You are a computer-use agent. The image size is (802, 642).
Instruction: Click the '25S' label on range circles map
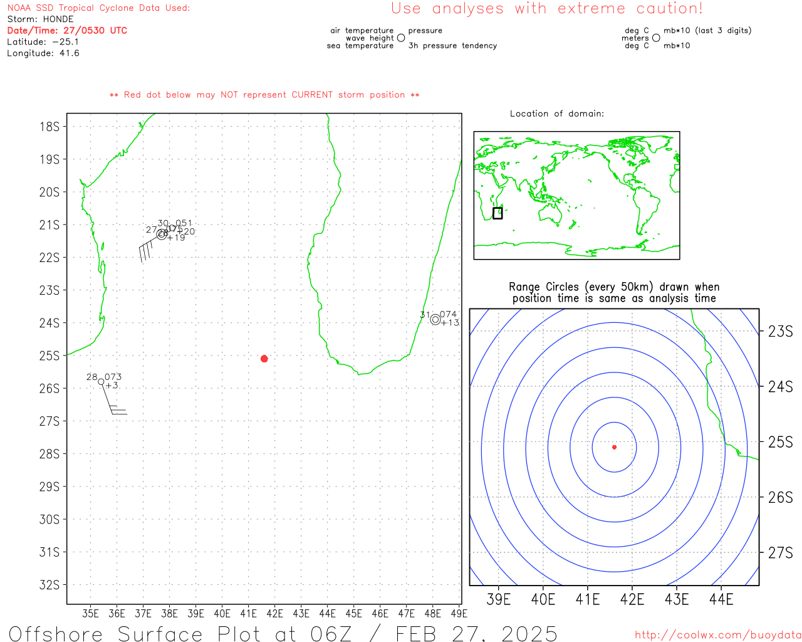(x=781, y=442)
